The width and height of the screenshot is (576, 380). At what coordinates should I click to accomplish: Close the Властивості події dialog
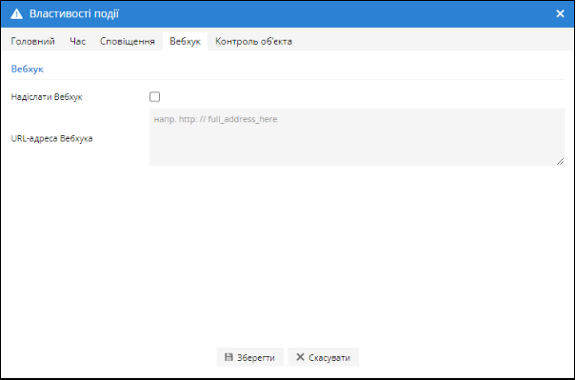coord(560,14)
